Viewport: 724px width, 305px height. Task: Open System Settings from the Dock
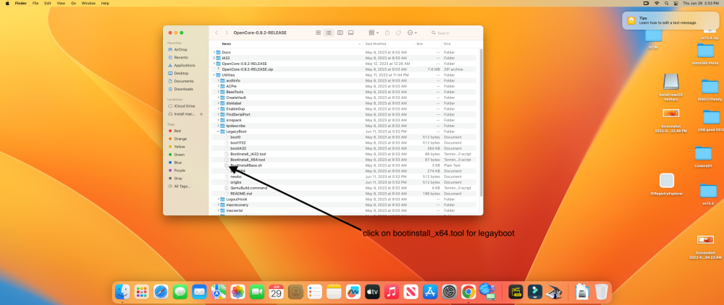point(450,292)
